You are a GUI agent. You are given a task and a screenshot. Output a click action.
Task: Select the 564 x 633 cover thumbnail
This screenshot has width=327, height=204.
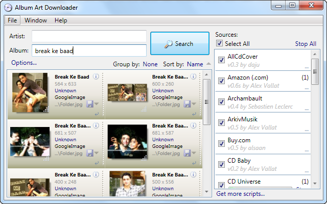click(30, 92)
